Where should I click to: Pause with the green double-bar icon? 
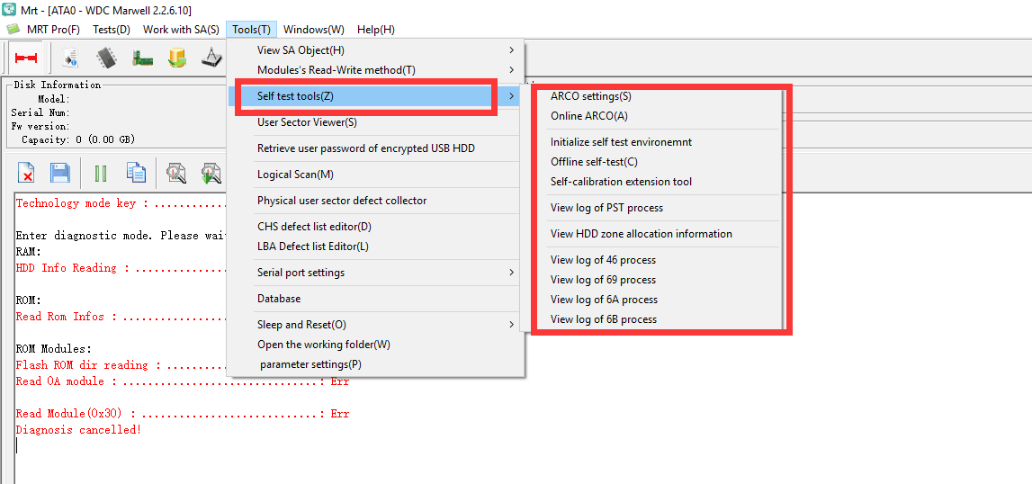[101, 174]
